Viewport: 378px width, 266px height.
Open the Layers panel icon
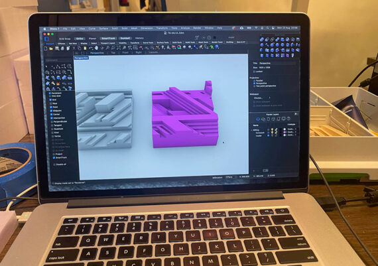258,119
